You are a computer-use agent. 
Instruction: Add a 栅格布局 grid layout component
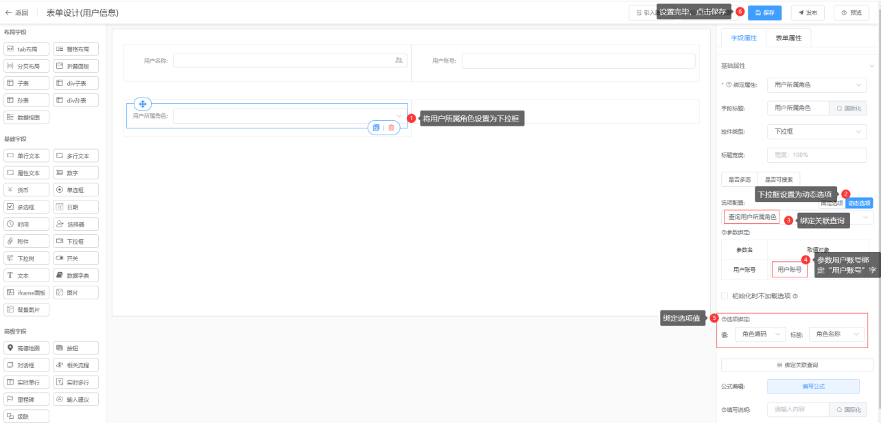click(x=75, y=49)
